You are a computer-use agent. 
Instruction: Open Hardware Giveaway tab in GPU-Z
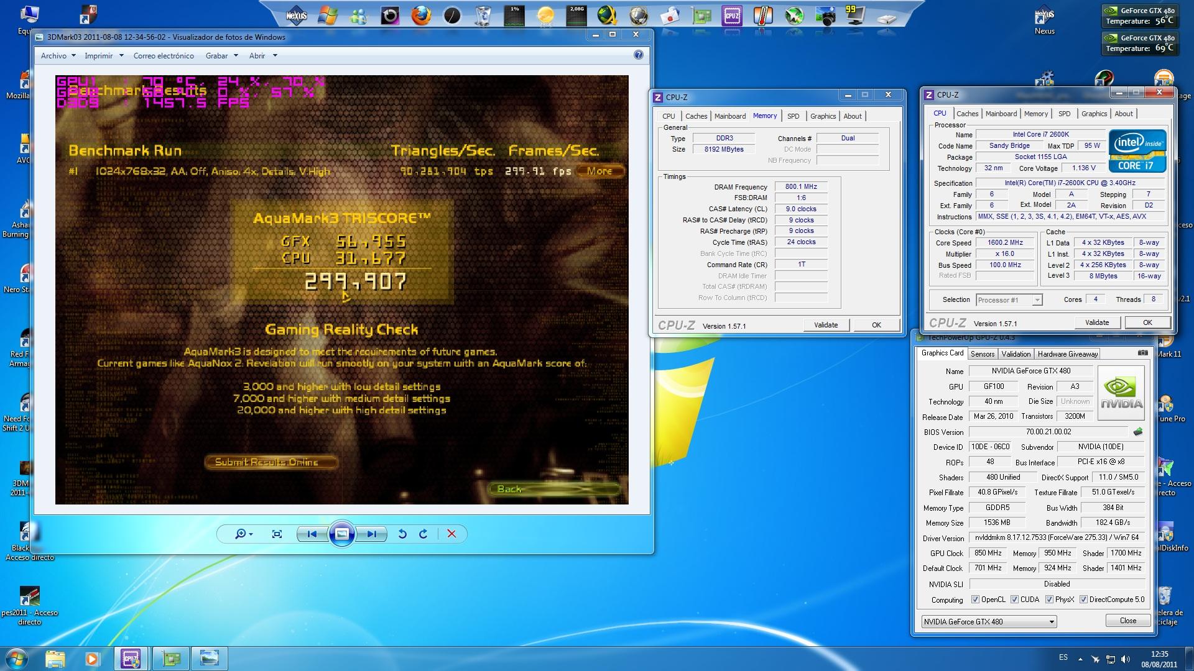1067,354
